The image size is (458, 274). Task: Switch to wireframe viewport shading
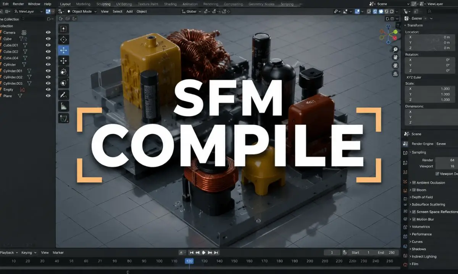click(x=375, y=11)
